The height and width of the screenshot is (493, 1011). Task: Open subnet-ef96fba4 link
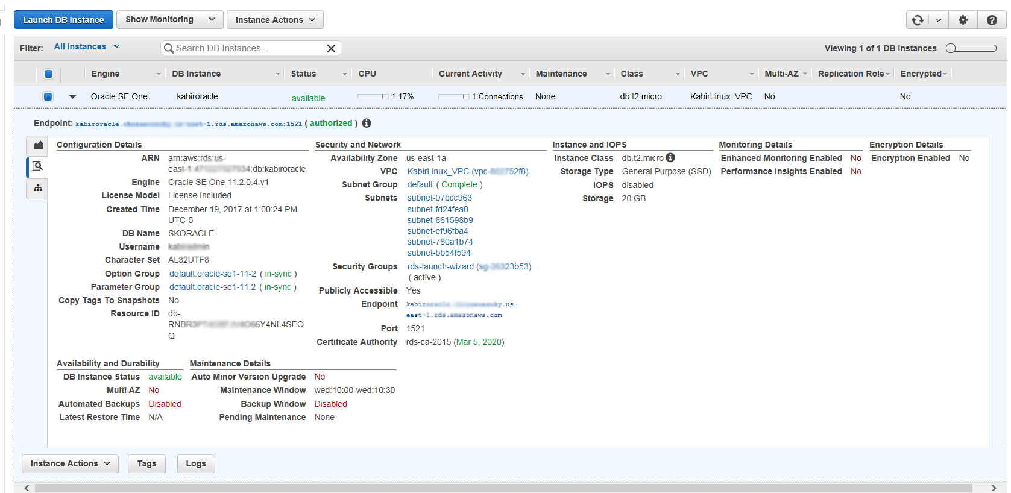438,231
